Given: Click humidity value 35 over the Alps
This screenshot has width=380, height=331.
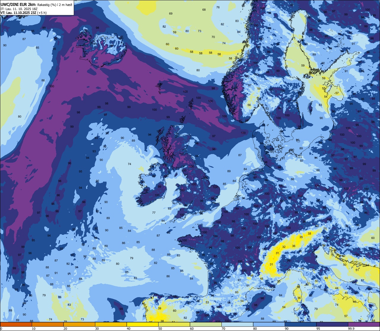Looking at the screenshot, I should [301, 237].
